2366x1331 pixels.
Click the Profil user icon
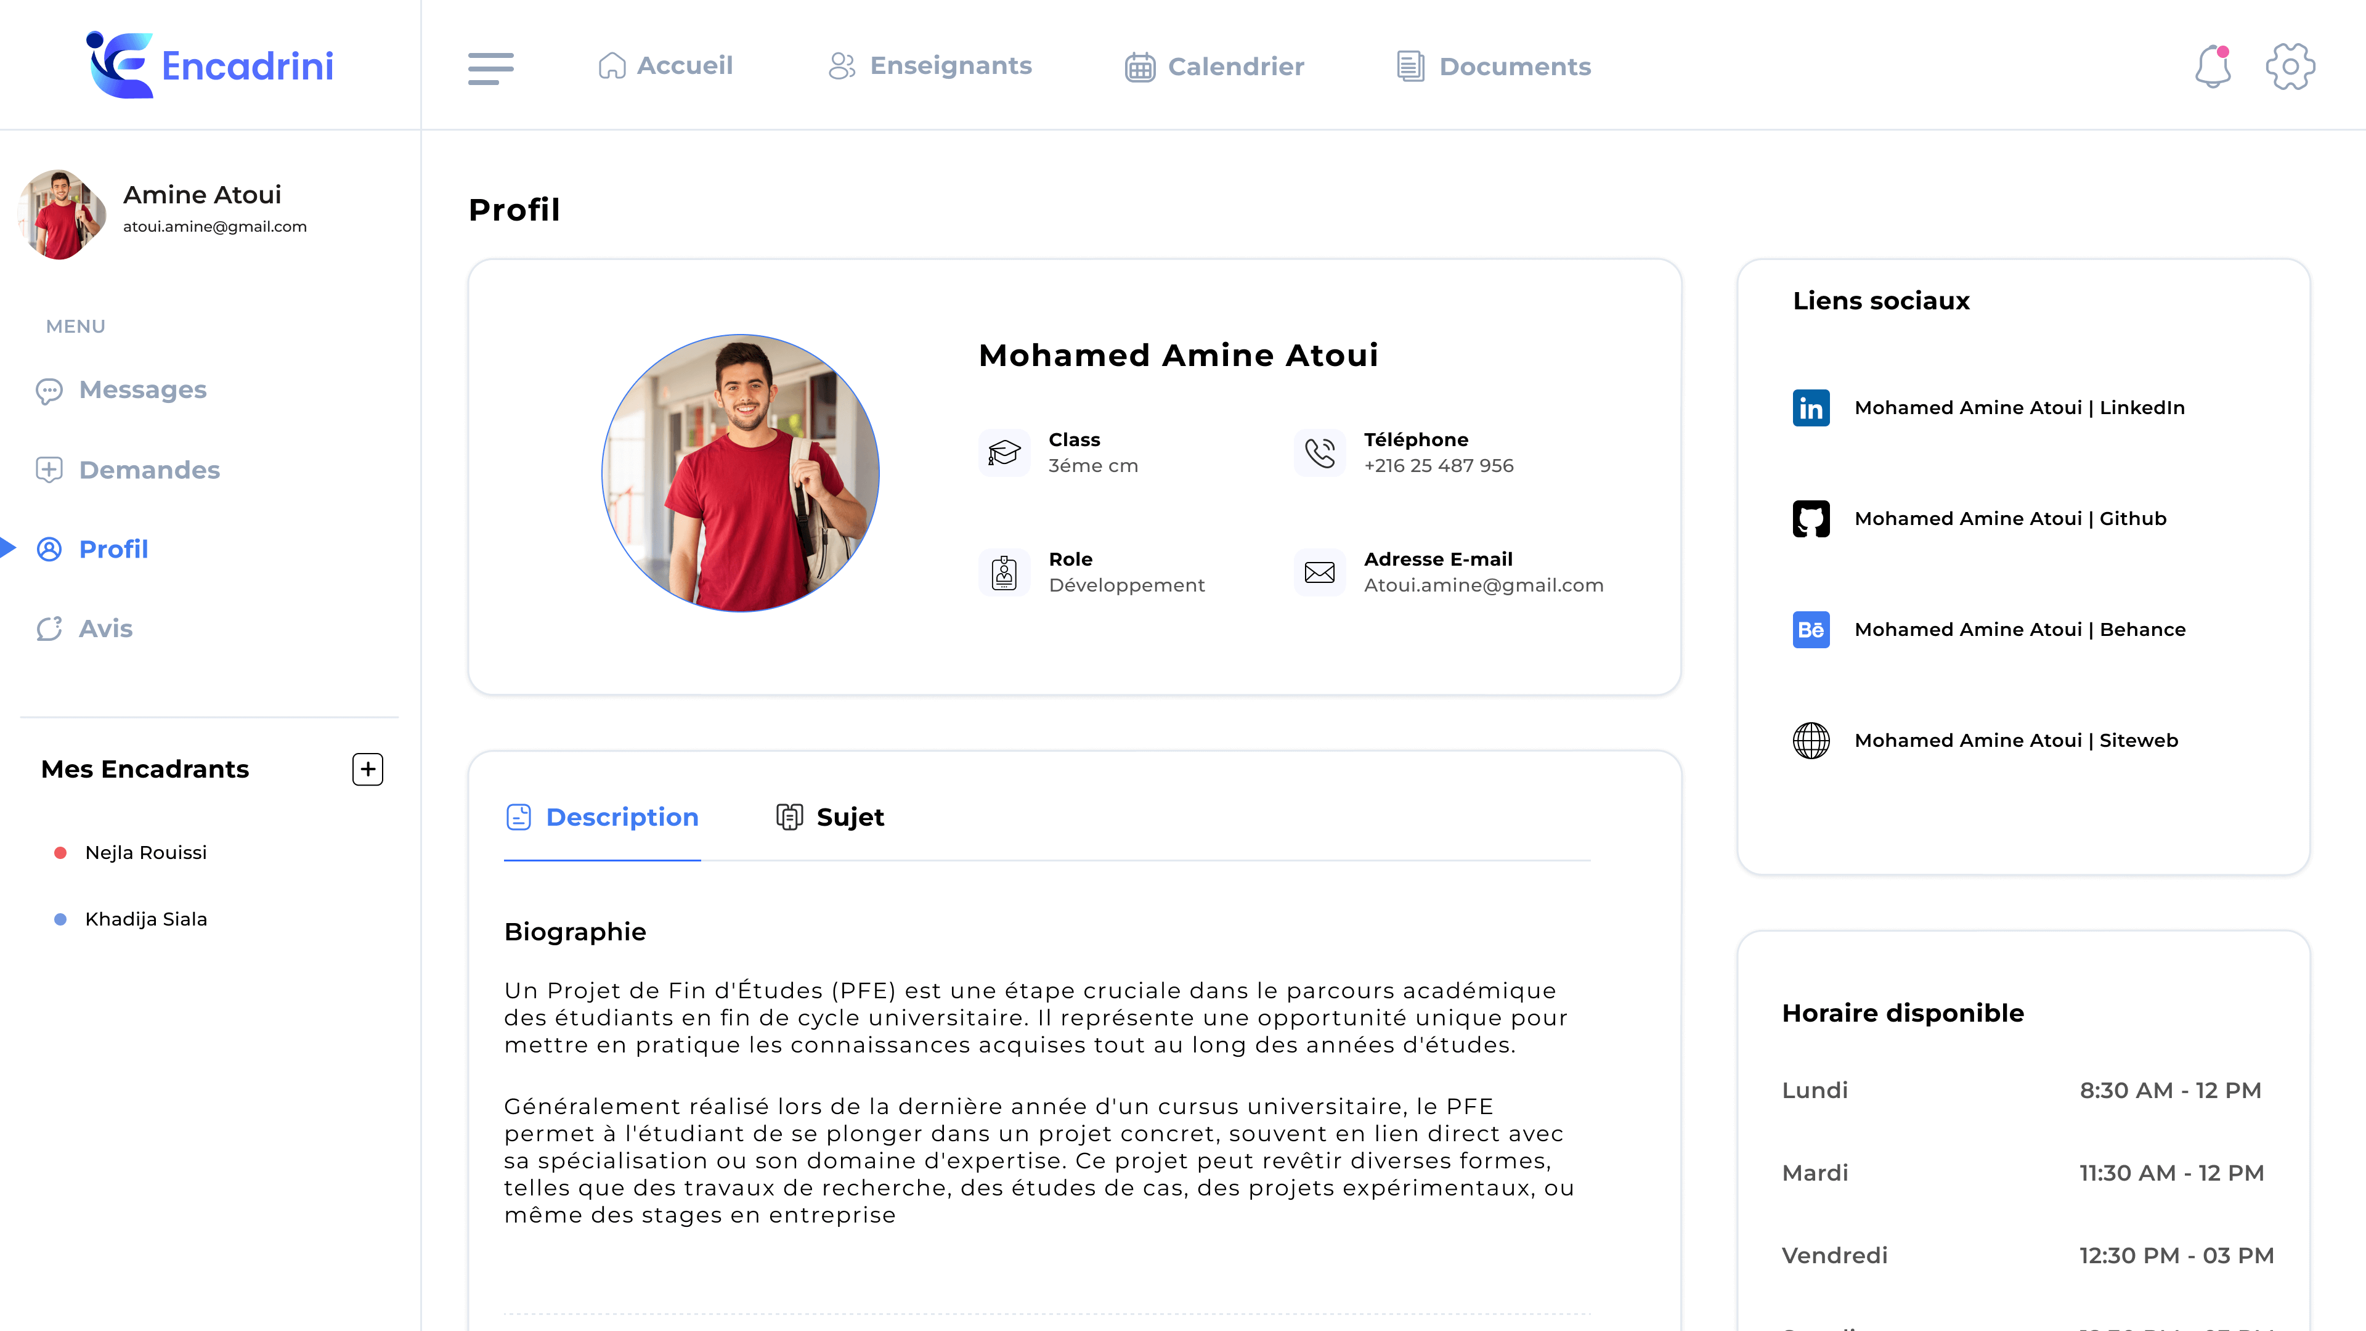[49, 549]
